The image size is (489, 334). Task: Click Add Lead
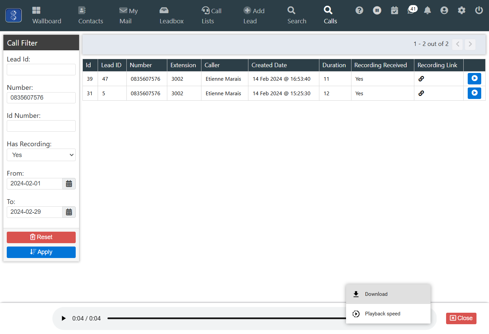tap(254, 16)
